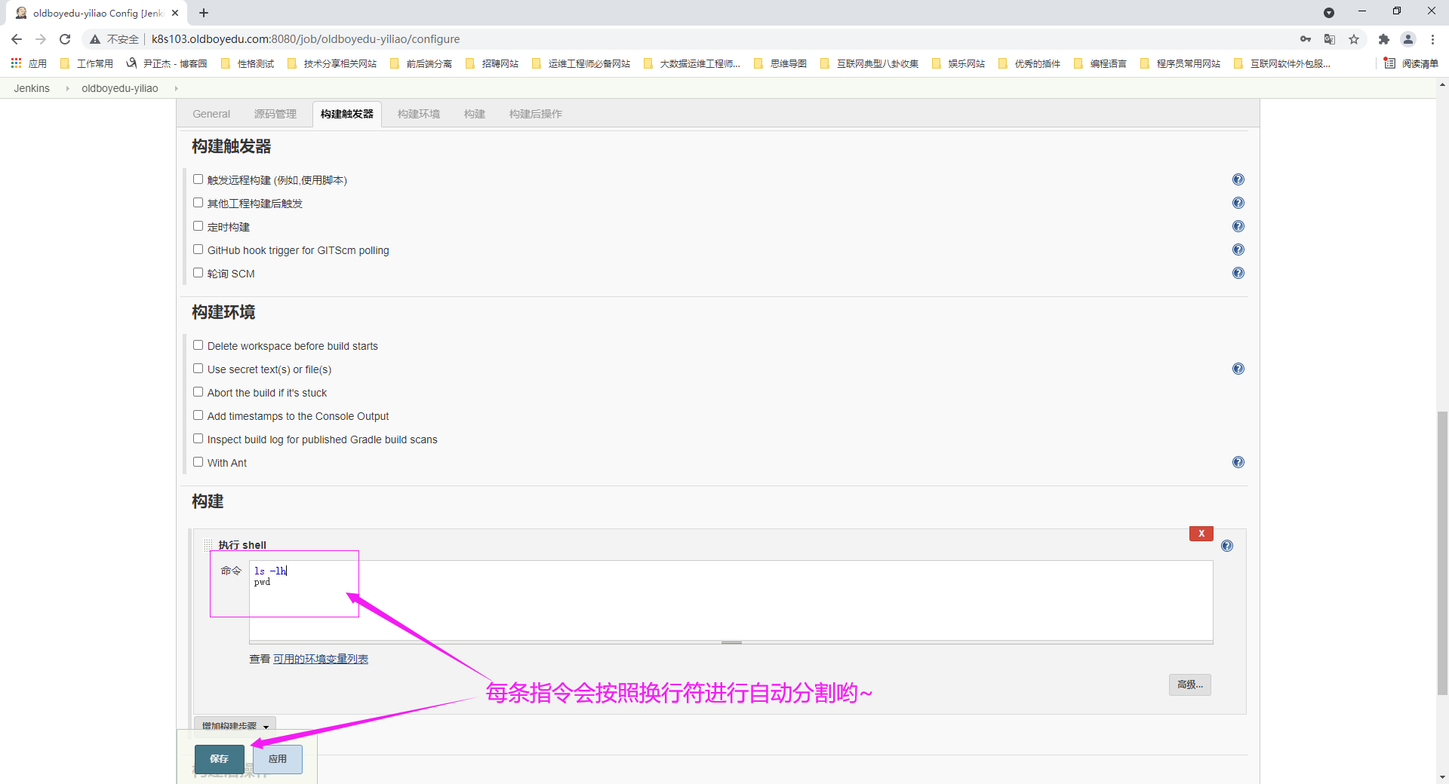1449x784 pixels.
Task: Switch to the 构建后操作 tab
Action: pos(535,114)
